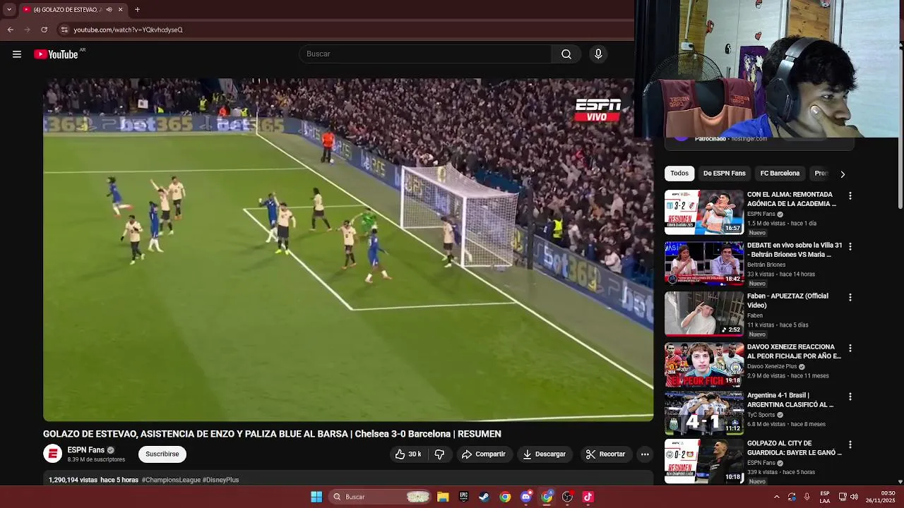Open options menu for DAVOO XENEIZE video

coord(850,349)
